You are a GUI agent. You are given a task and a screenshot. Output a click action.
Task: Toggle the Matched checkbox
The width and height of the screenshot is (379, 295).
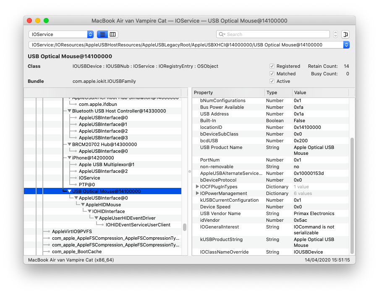coord(272,74)
